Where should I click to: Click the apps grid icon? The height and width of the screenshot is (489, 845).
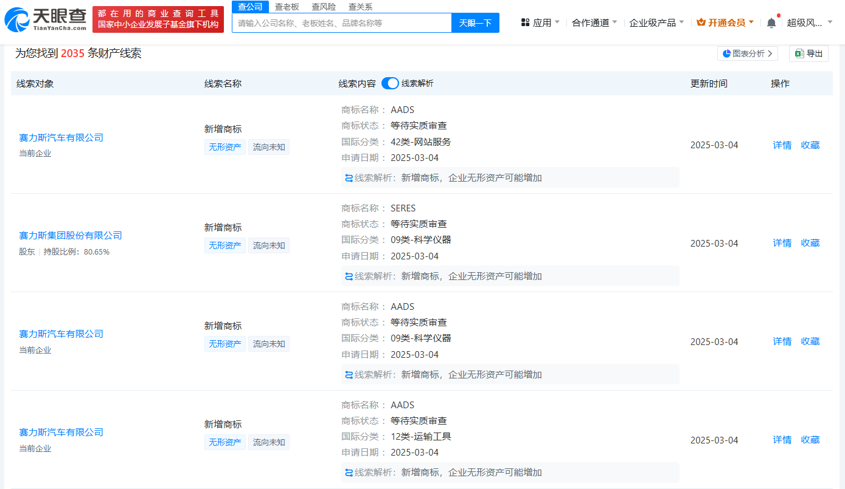pos(525,22)
